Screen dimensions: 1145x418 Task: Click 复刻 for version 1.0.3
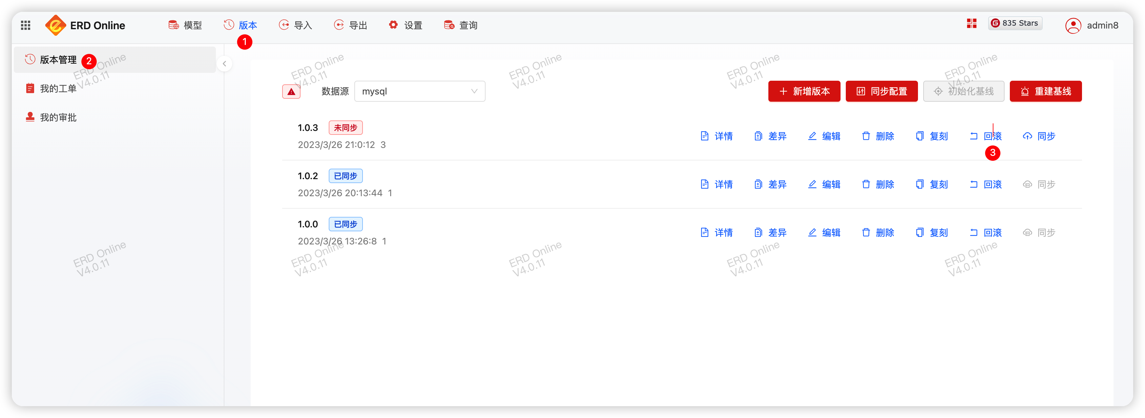(x=932, y=136)
